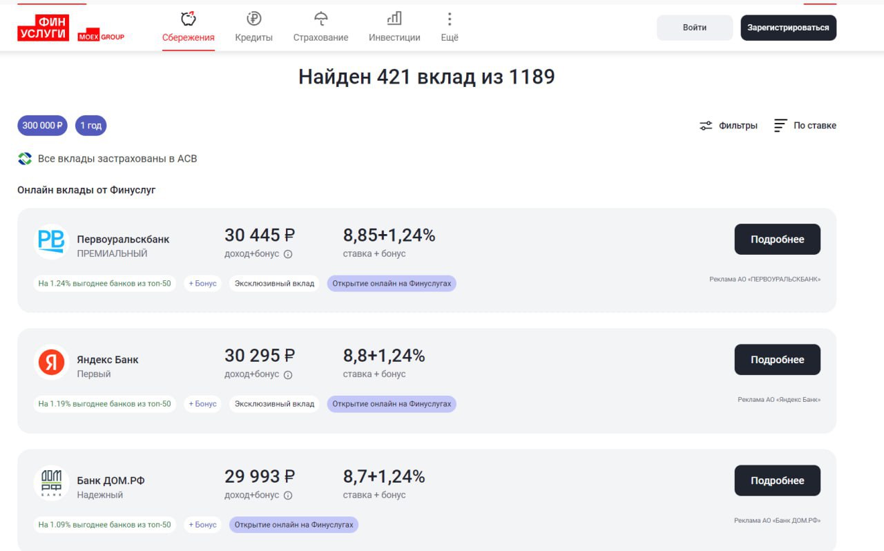The width and height of the screenshot is (884, 551).
Task: Click the ruble coin Кредиты icon
Action: pos(253,19)
